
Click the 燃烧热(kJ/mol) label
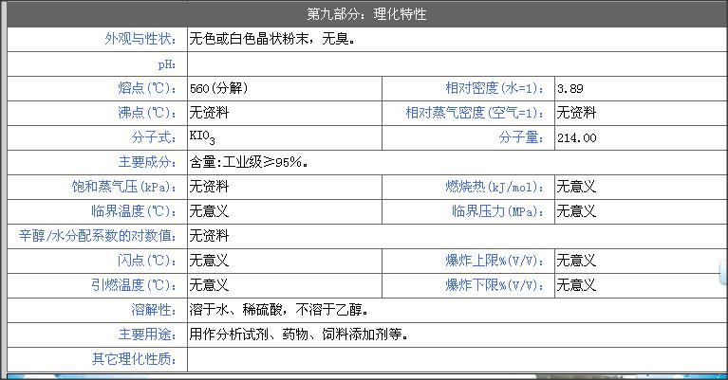(495, 187)
